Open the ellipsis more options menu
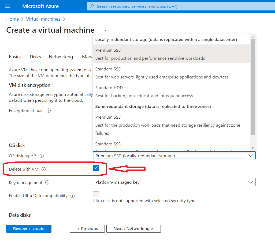275x241 pixels. pos(105,30)
